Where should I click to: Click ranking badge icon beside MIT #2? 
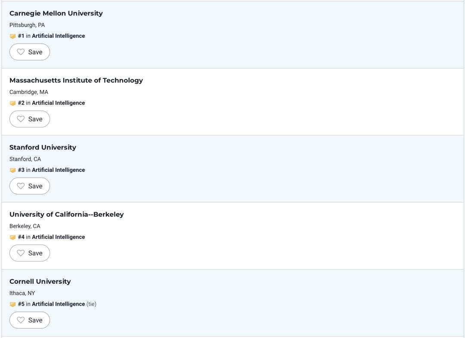[x=12, y=103]
